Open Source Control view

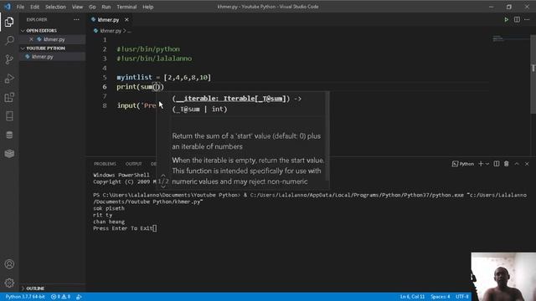9,59
